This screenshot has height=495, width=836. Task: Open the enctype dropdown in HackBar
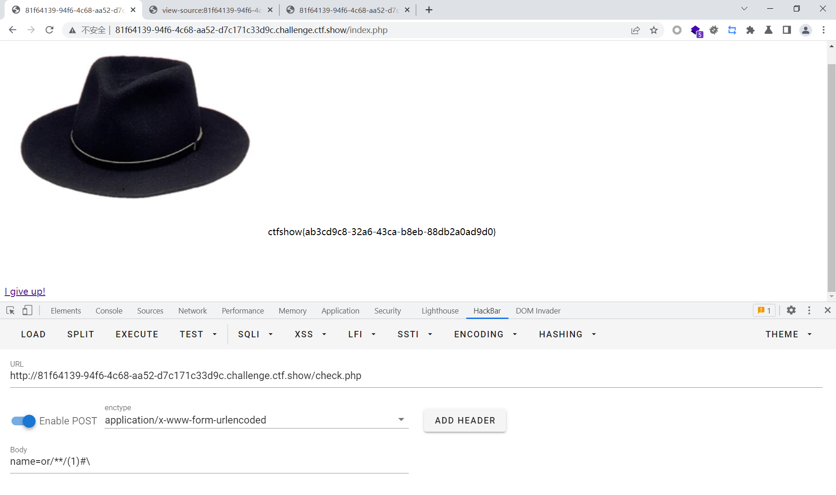click(401, 419)
